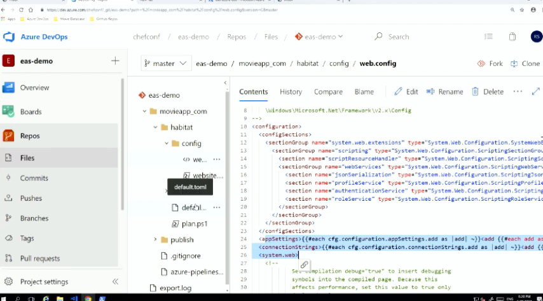Screen dimensions: 543x301
Task: Click the Edit pencil icon
Action: click(x=399, y=91)
